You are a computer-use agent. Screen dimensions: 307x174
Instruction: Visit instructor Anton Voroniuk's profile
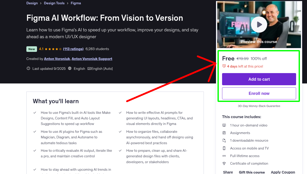pyautogui.click(x=57, y=59)
